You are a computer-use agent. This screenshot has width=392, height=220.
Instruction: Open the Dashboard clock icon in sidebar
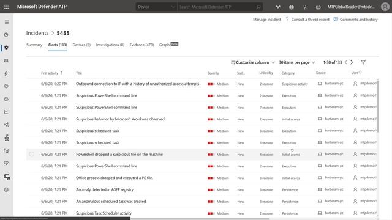point(6,35)
